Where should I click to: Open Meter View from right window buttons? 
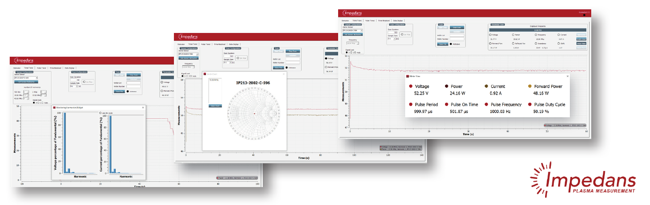(x=582, y=43)
